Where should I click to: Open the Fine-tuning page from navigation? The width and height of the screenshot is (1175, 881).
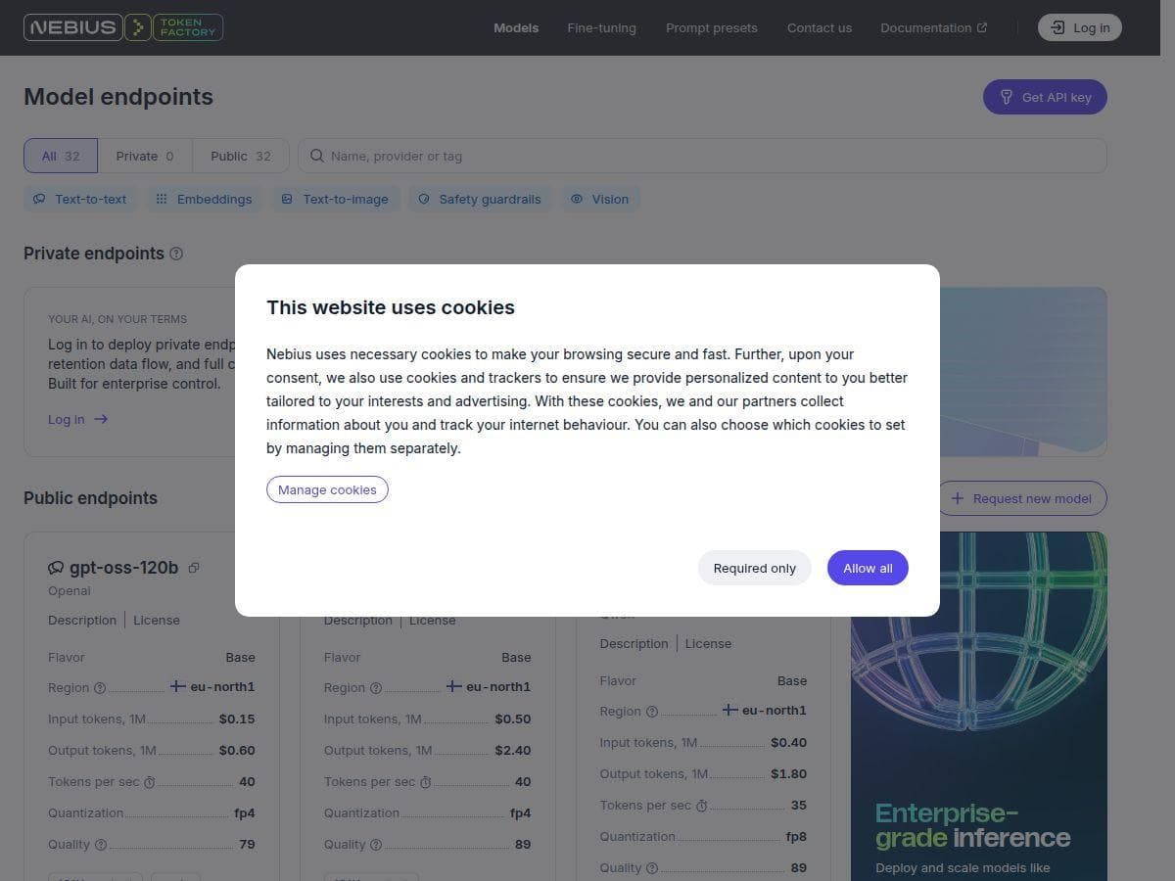[x=601, y=27]
